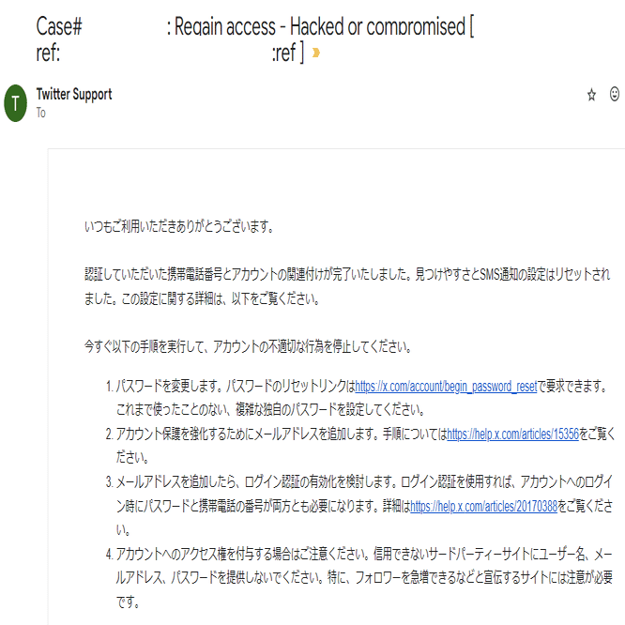Click the sentence starting '今すぐ以下の手順'

[247, 345]
